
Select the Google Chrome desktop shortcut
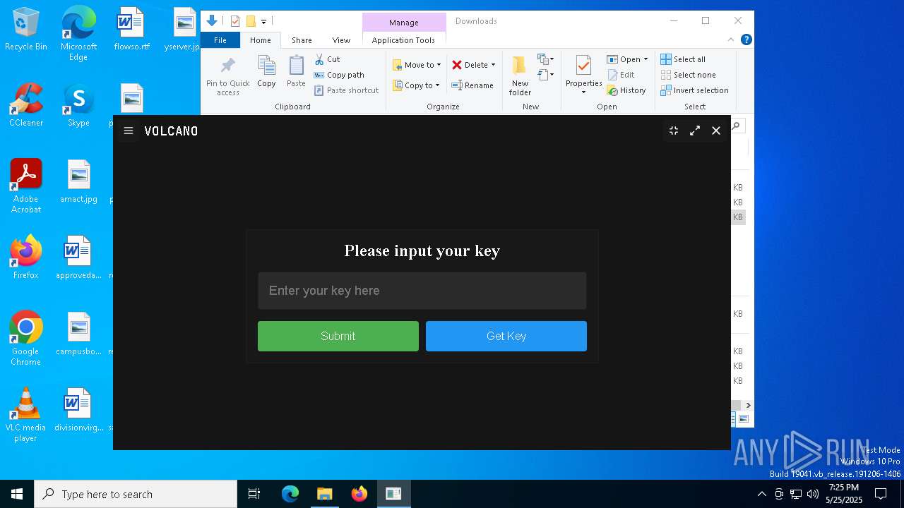tap(26, 339)
